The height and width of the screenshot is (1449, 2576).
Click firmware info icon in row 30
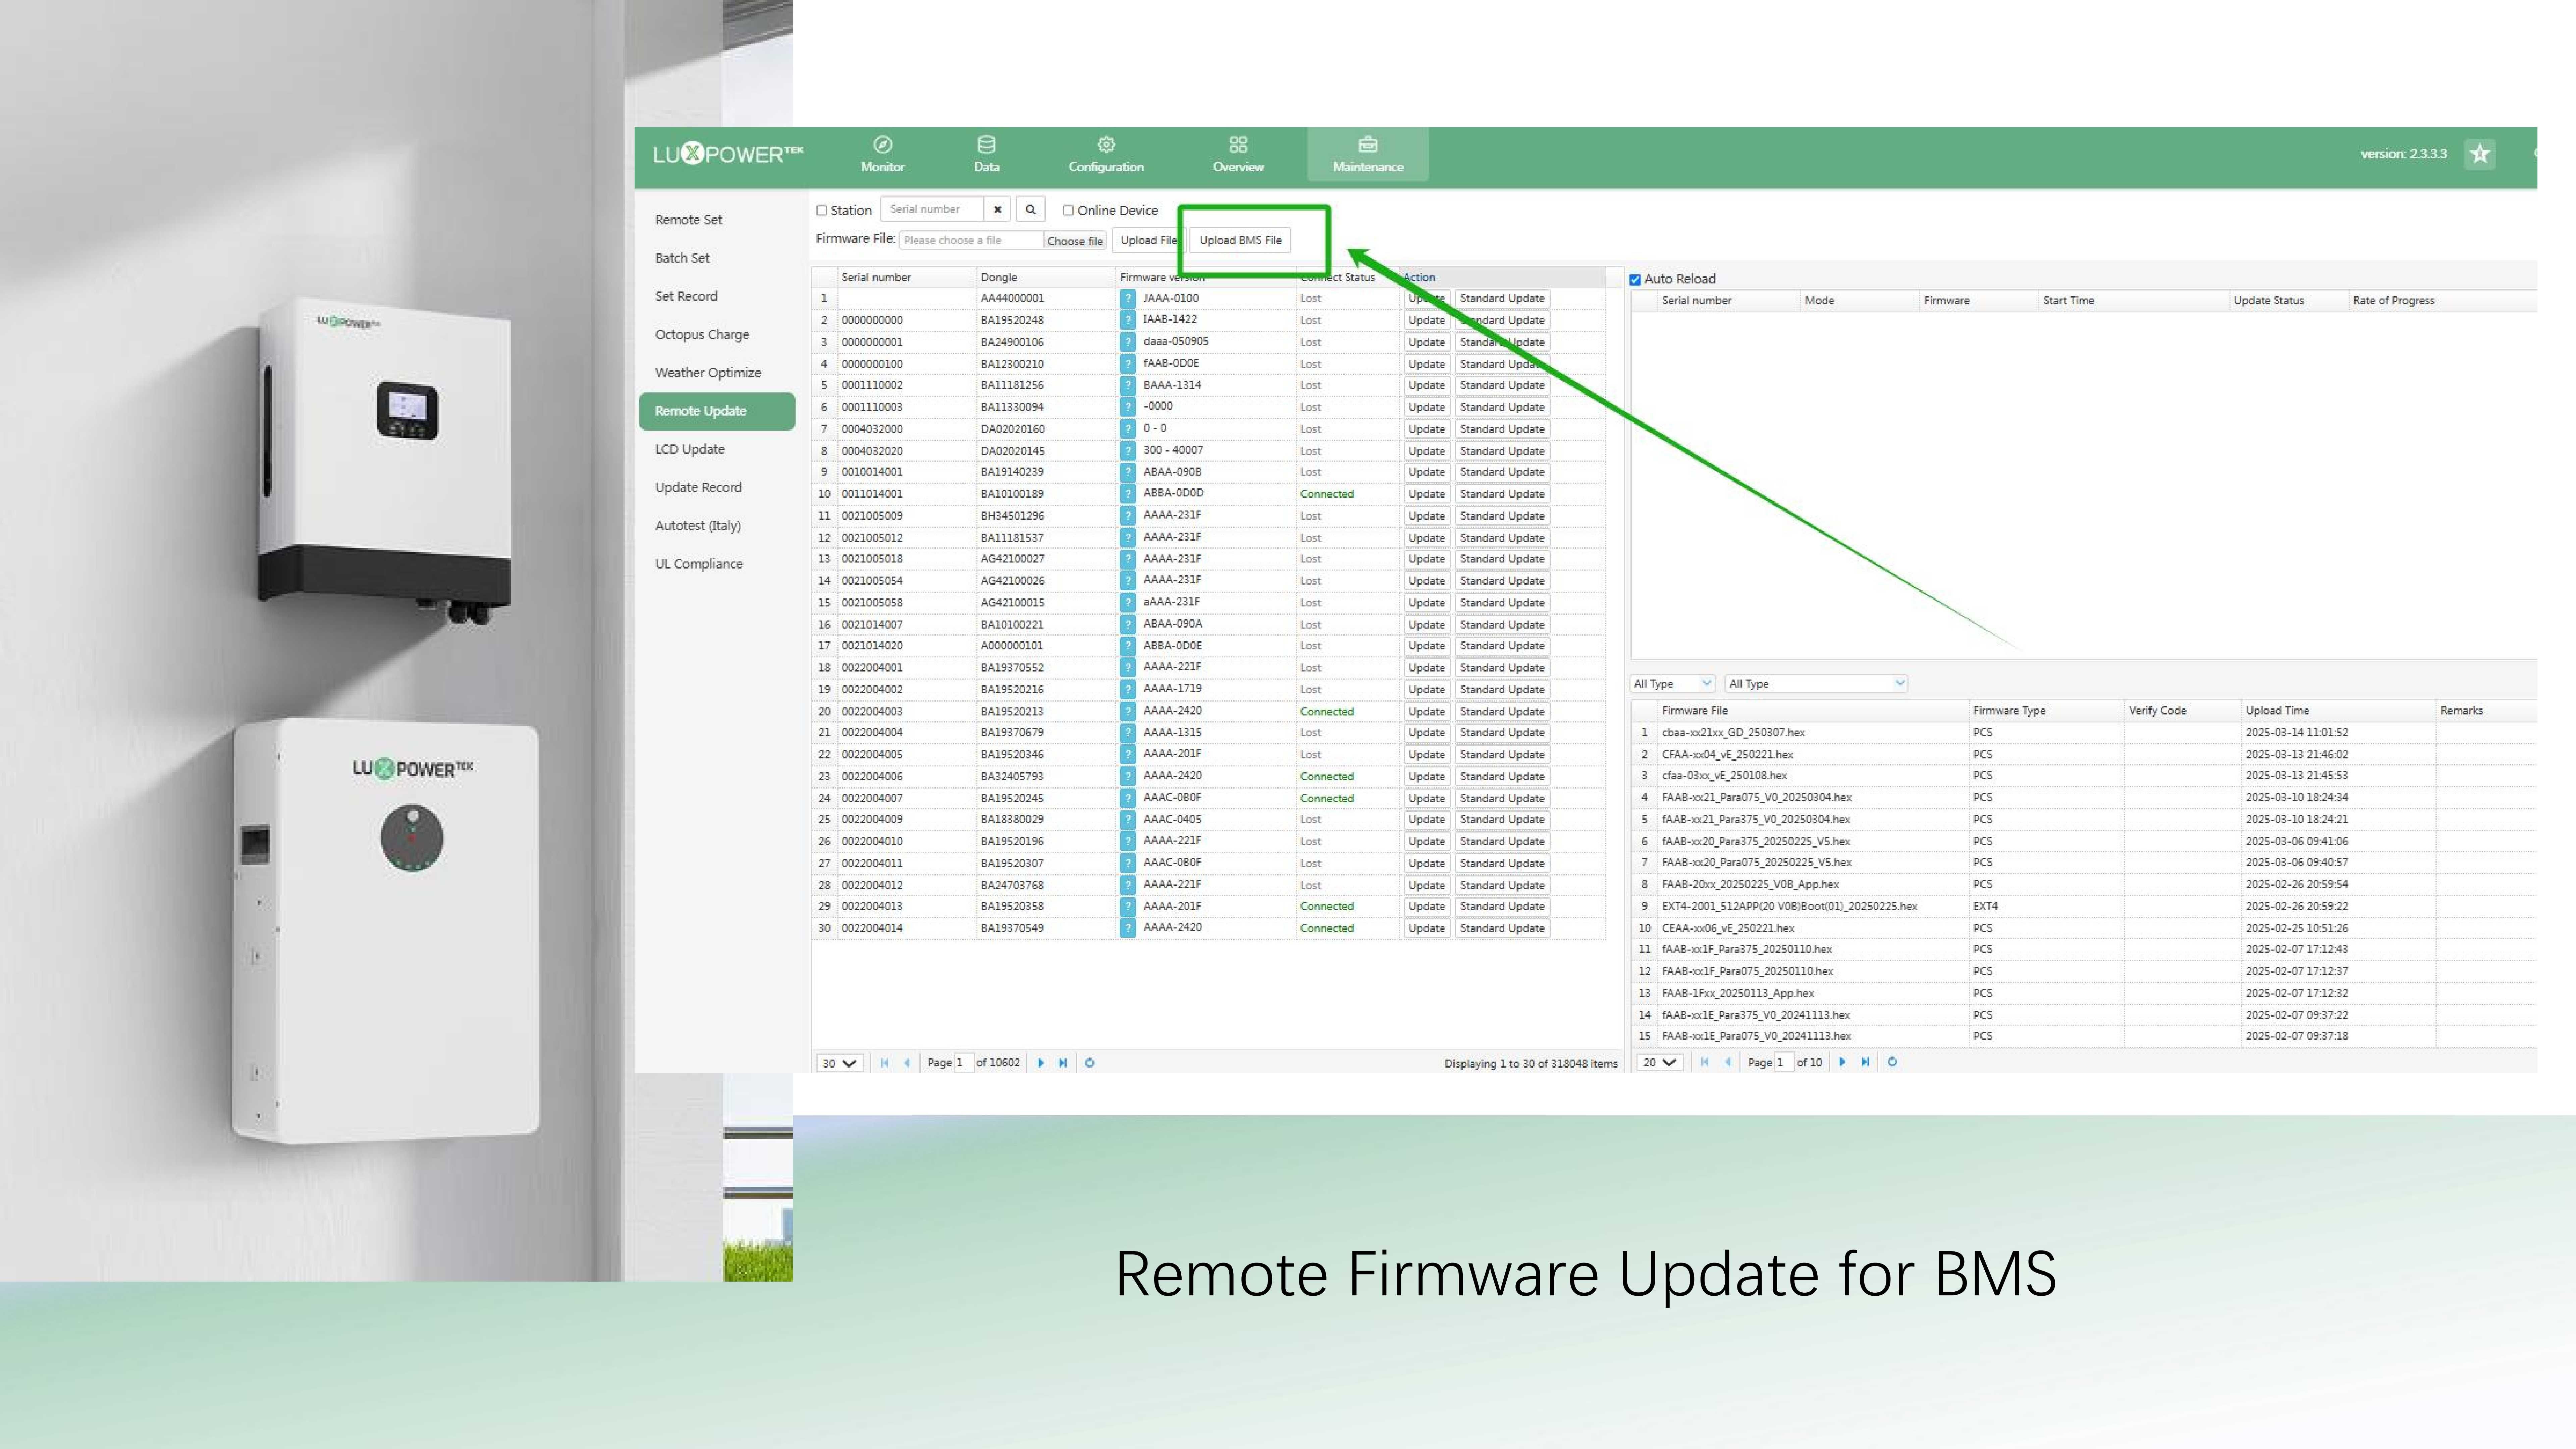point(1128,928)
